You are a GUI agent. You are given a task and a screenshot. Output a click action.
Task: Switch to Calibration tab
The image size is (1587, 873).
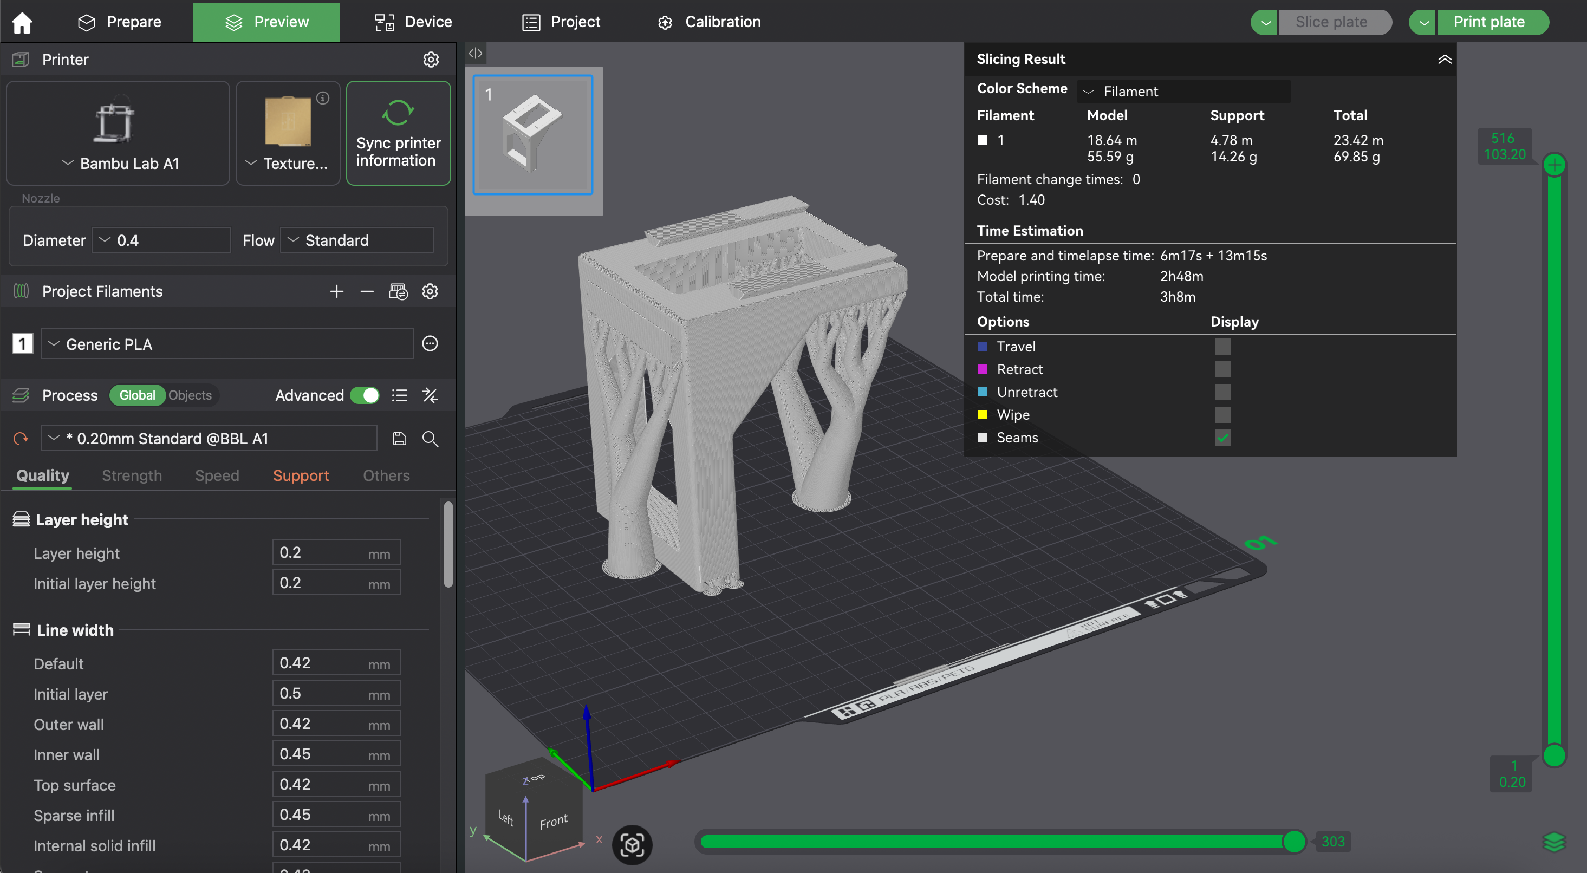pyautogui.click(x=709, y=22)
